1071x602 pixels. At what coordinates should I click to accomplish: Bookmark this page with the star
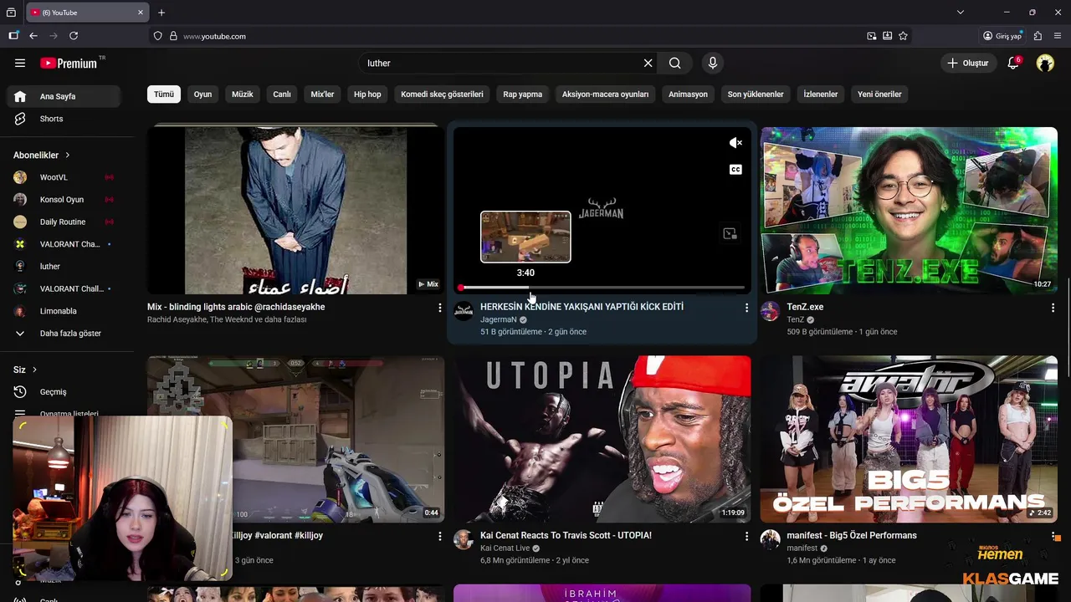point(903,36)
